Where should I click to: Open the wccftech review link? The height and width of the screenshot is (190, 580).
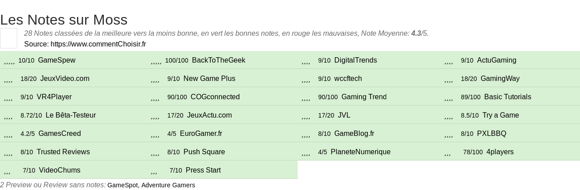pos(348,79)
